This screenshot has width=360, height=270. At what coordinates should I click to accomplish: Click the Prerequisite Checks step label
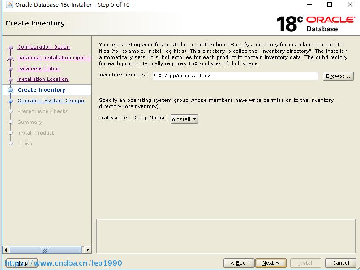[43, 111]
